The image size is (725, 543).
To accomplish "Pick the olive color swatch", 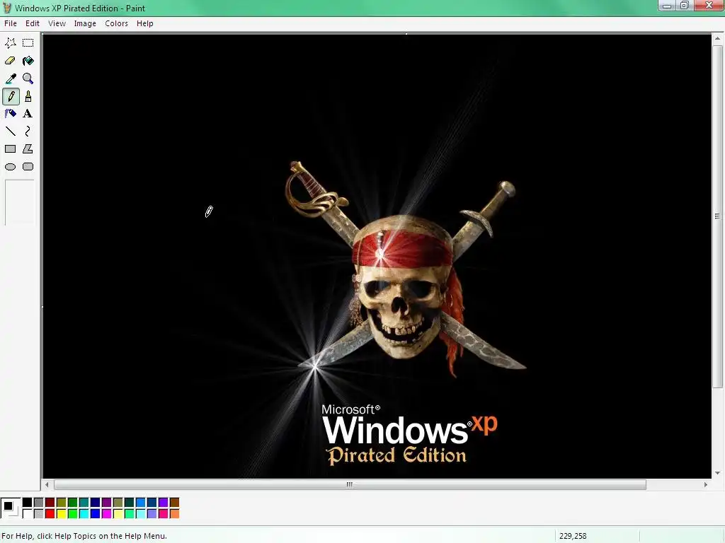I will (x=62, y=503).
